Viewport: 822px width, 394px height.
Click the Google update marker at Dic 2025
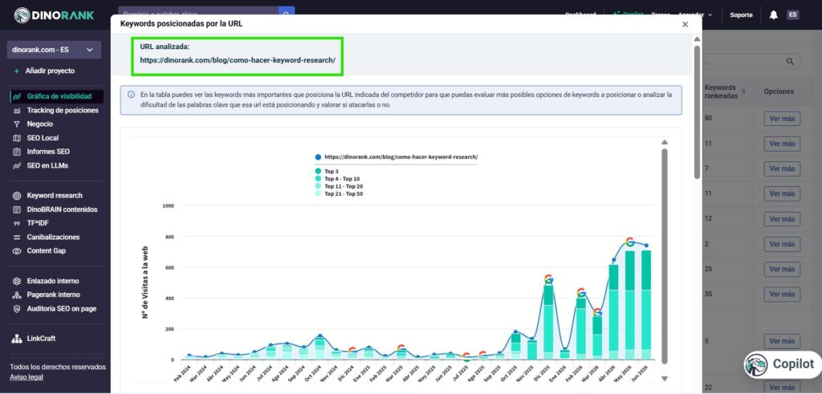(548, 278)
